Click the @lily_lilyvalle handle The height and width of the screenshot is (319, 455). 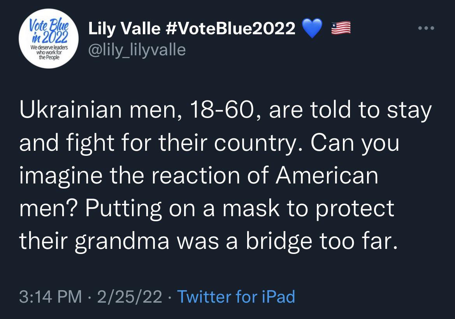(137, 50)
